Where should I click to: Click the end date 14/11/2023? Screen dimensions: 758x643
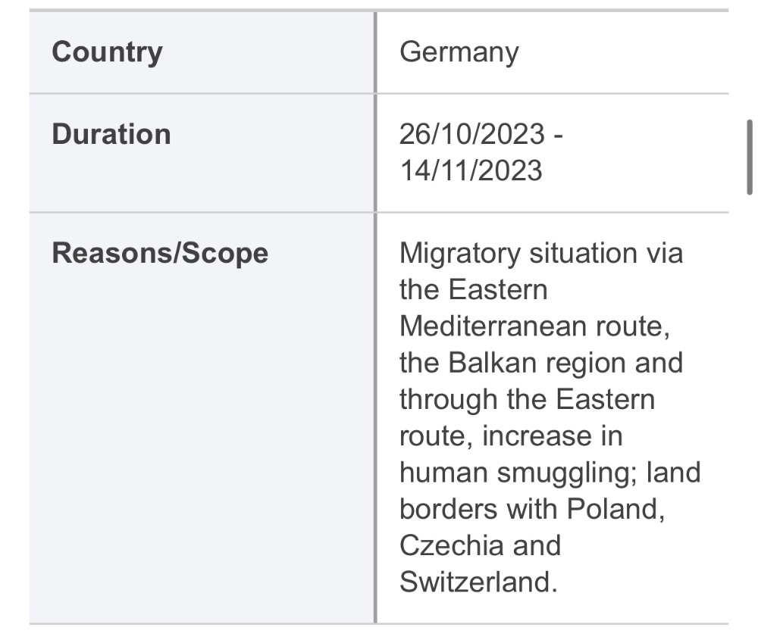click(x=471, y=170)
